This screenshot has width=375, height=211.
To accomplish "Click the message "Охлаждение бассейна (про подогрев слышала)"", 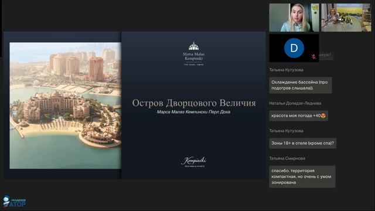I will point(301,85).
